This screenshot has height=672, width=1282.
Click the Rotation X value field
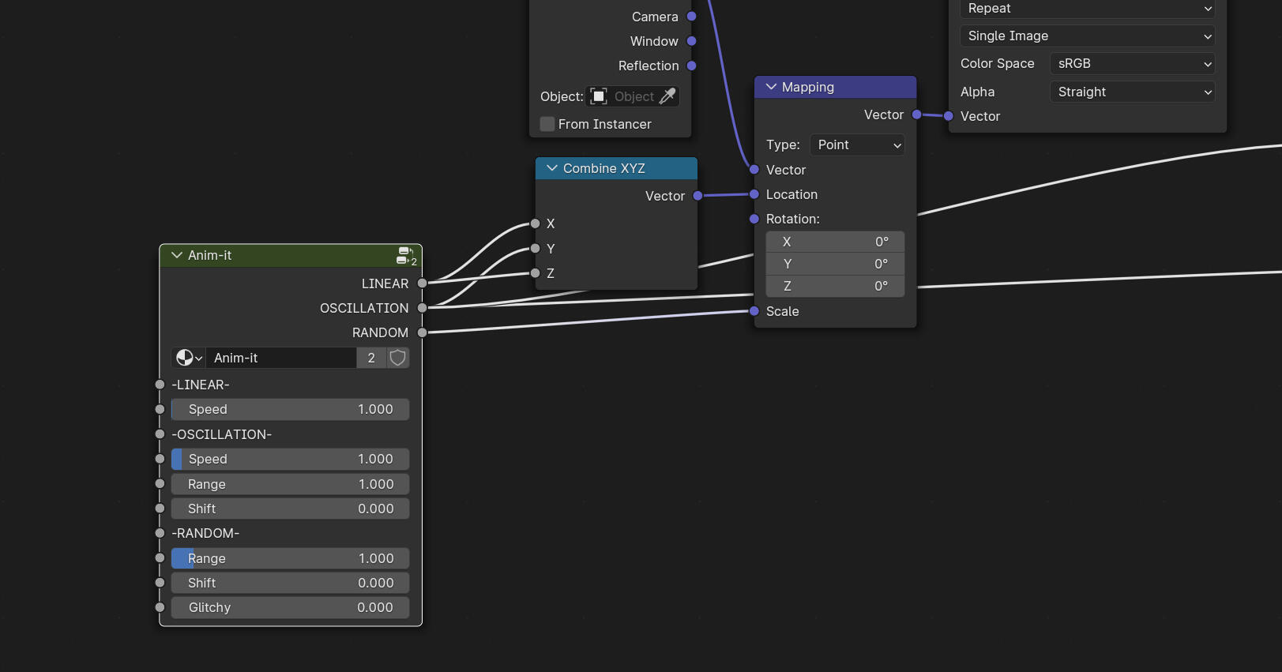835,242
